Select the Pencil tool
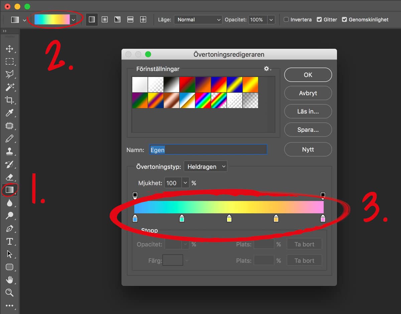Viewport: 401px width, 314px height. coord(9,138)
